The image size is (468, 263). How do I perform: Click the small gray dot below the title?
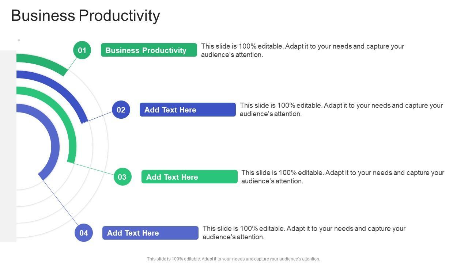(19, 40)
